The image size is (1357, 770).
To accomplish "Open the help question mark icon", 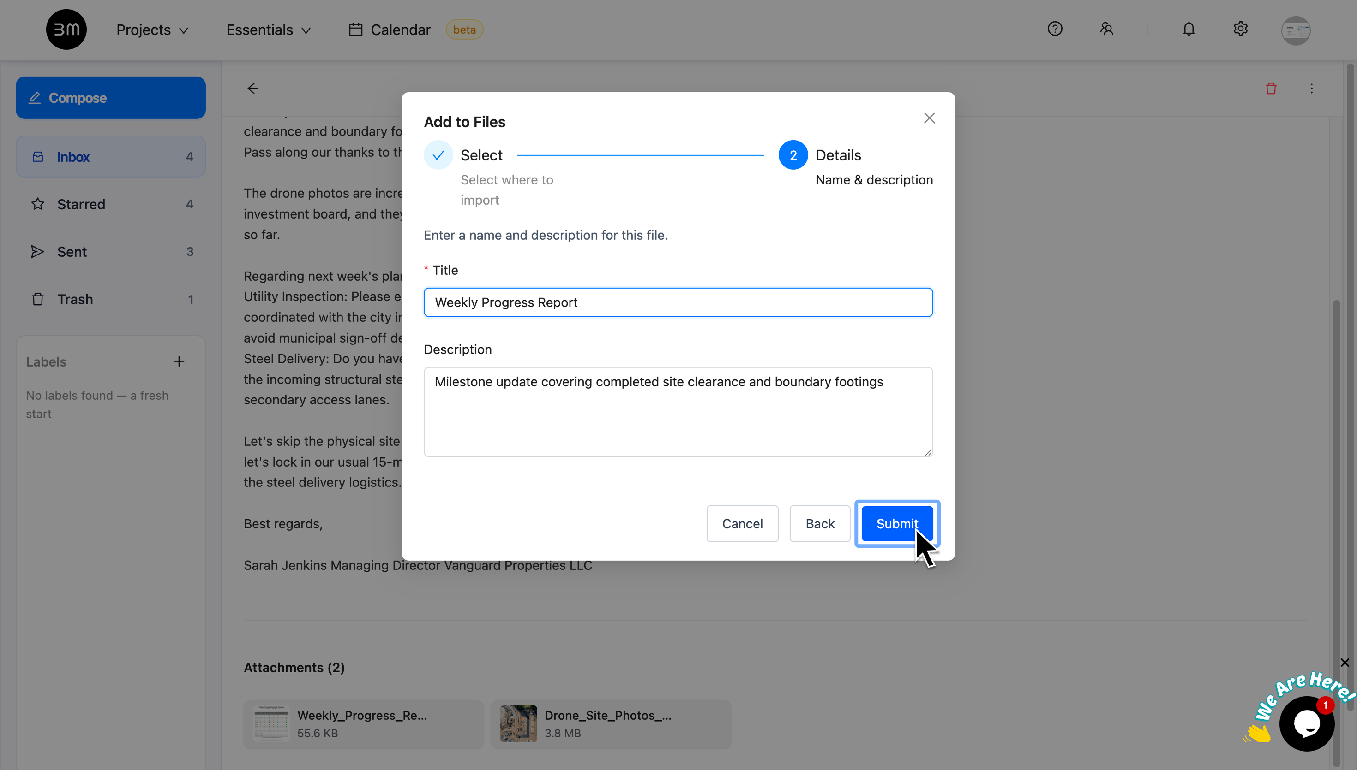I will coord(1055,29).
